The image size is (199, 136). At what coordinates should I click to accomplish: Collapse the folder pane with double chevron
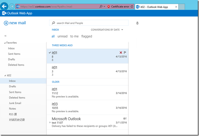pos(6,36)
